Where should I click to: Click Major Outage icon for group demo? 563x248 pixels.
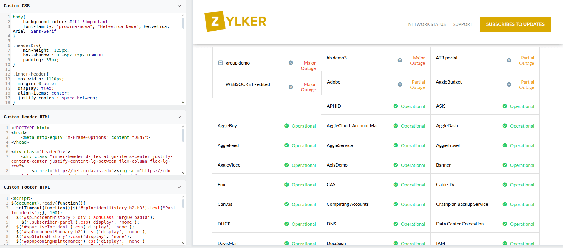[291, 63]
